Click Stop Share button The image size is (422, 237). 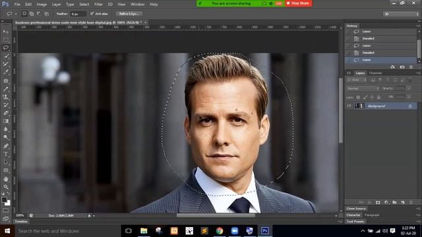(x=298, y=3)
